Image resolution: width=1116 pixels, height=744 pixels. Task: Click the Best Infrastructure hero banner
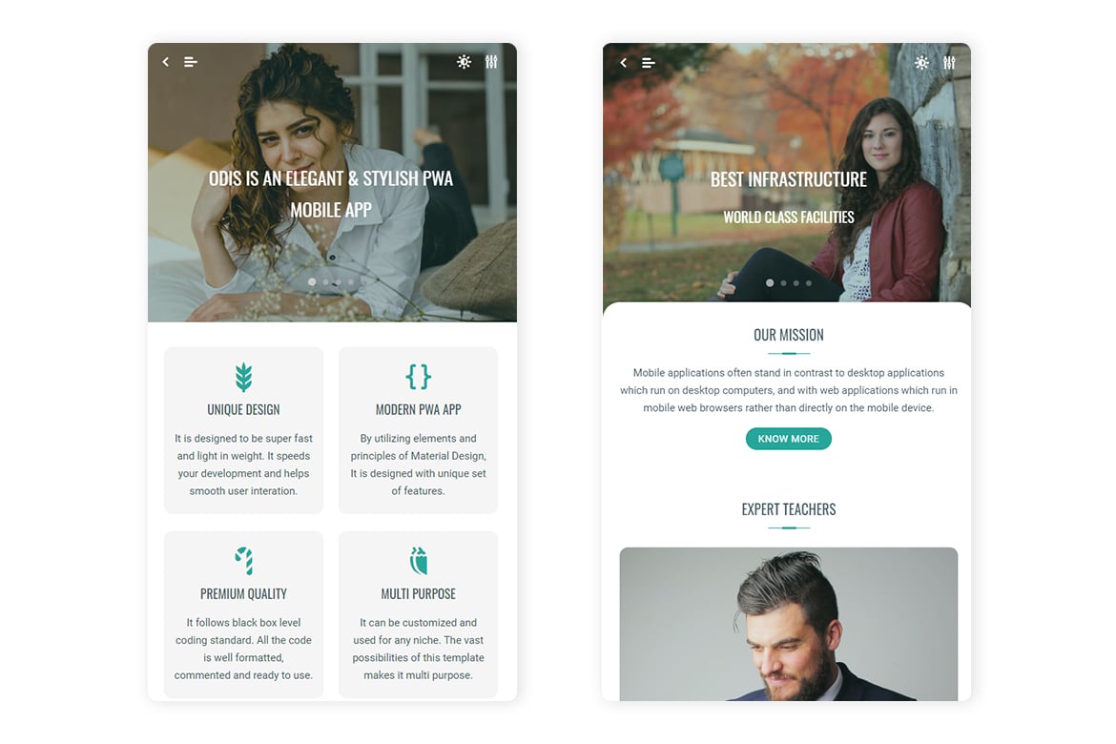pos(787,173)
